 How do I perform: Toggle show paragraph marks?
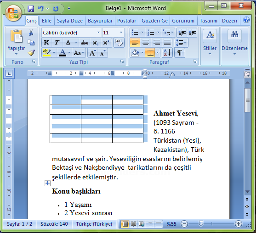click(180, 53)
